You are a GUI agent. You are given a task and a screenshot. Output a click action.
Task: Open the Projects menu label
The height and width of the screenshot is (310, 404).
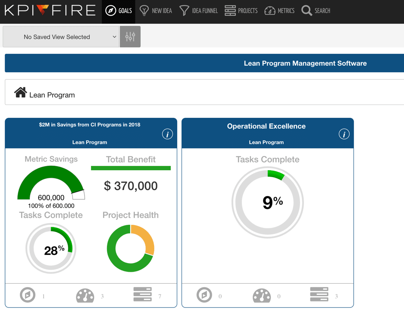(x=248, y=10)
